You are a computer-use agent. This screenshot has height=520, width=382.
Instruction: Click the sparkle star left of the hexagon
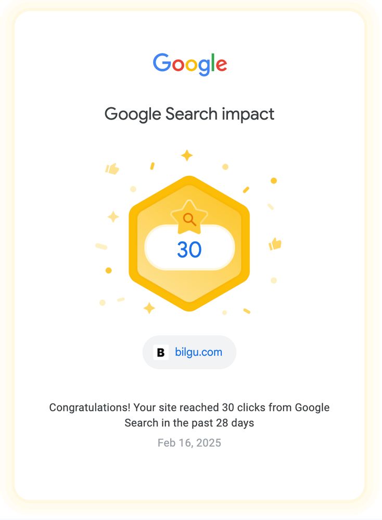113,217
